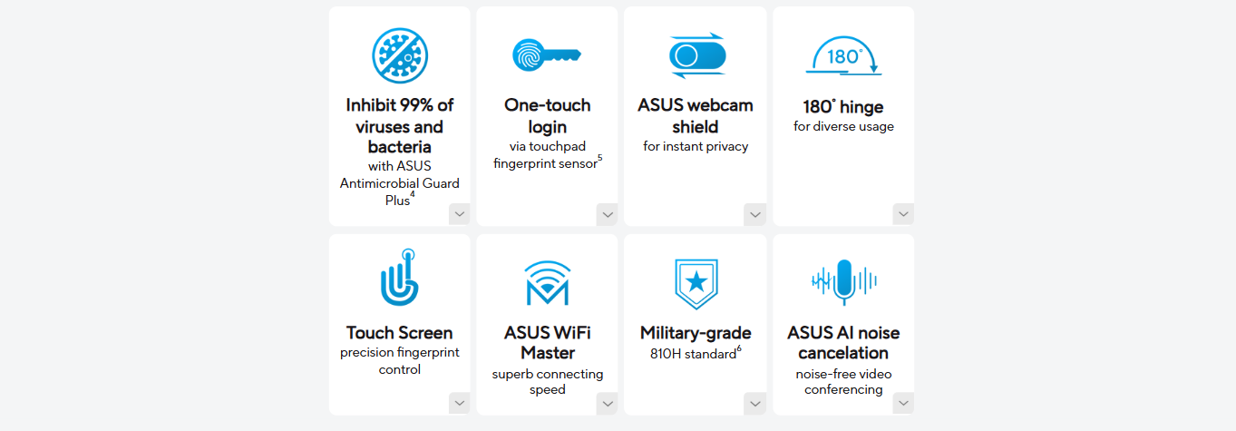Click the WiFi Master signal icon
This screenshot has height=431, width=1236.
tap(547, 283)
